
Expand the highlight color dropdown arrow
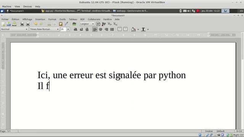pyautogui.click(x=138, y=29)
